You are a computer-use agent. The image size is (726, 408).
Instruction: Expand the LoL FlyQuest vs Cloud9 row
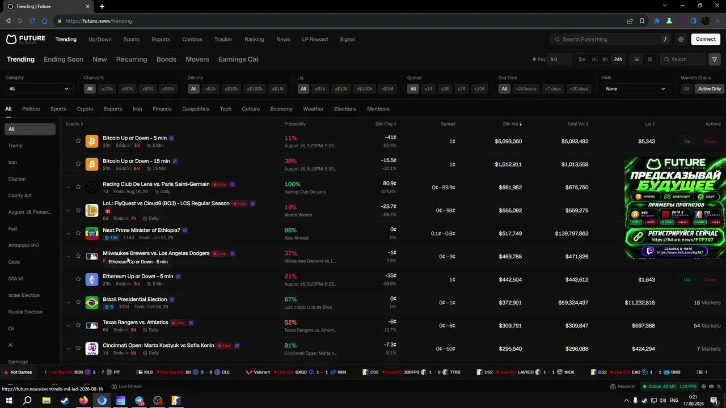click(68, 211)
